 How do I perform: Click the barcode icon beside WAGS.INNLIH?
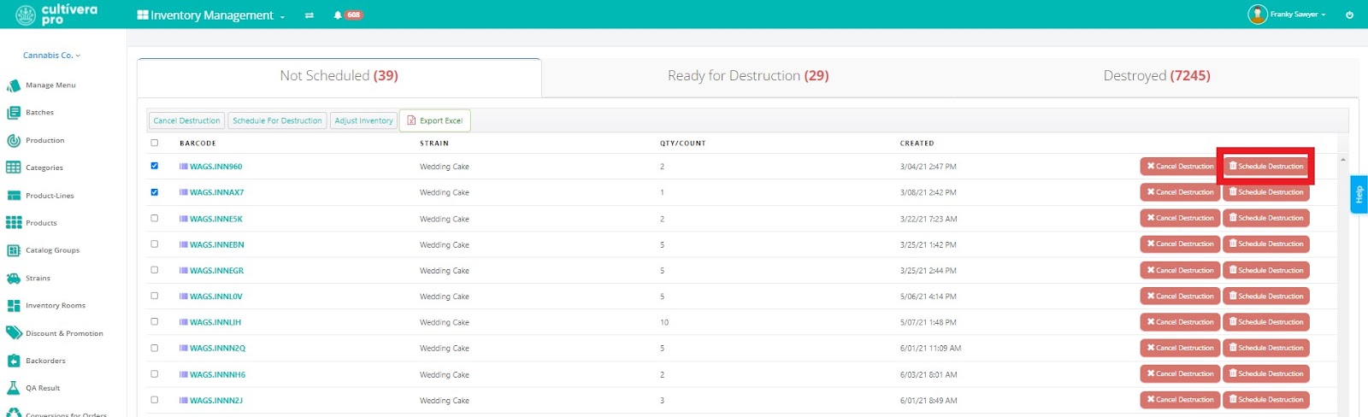click(184, 322)
